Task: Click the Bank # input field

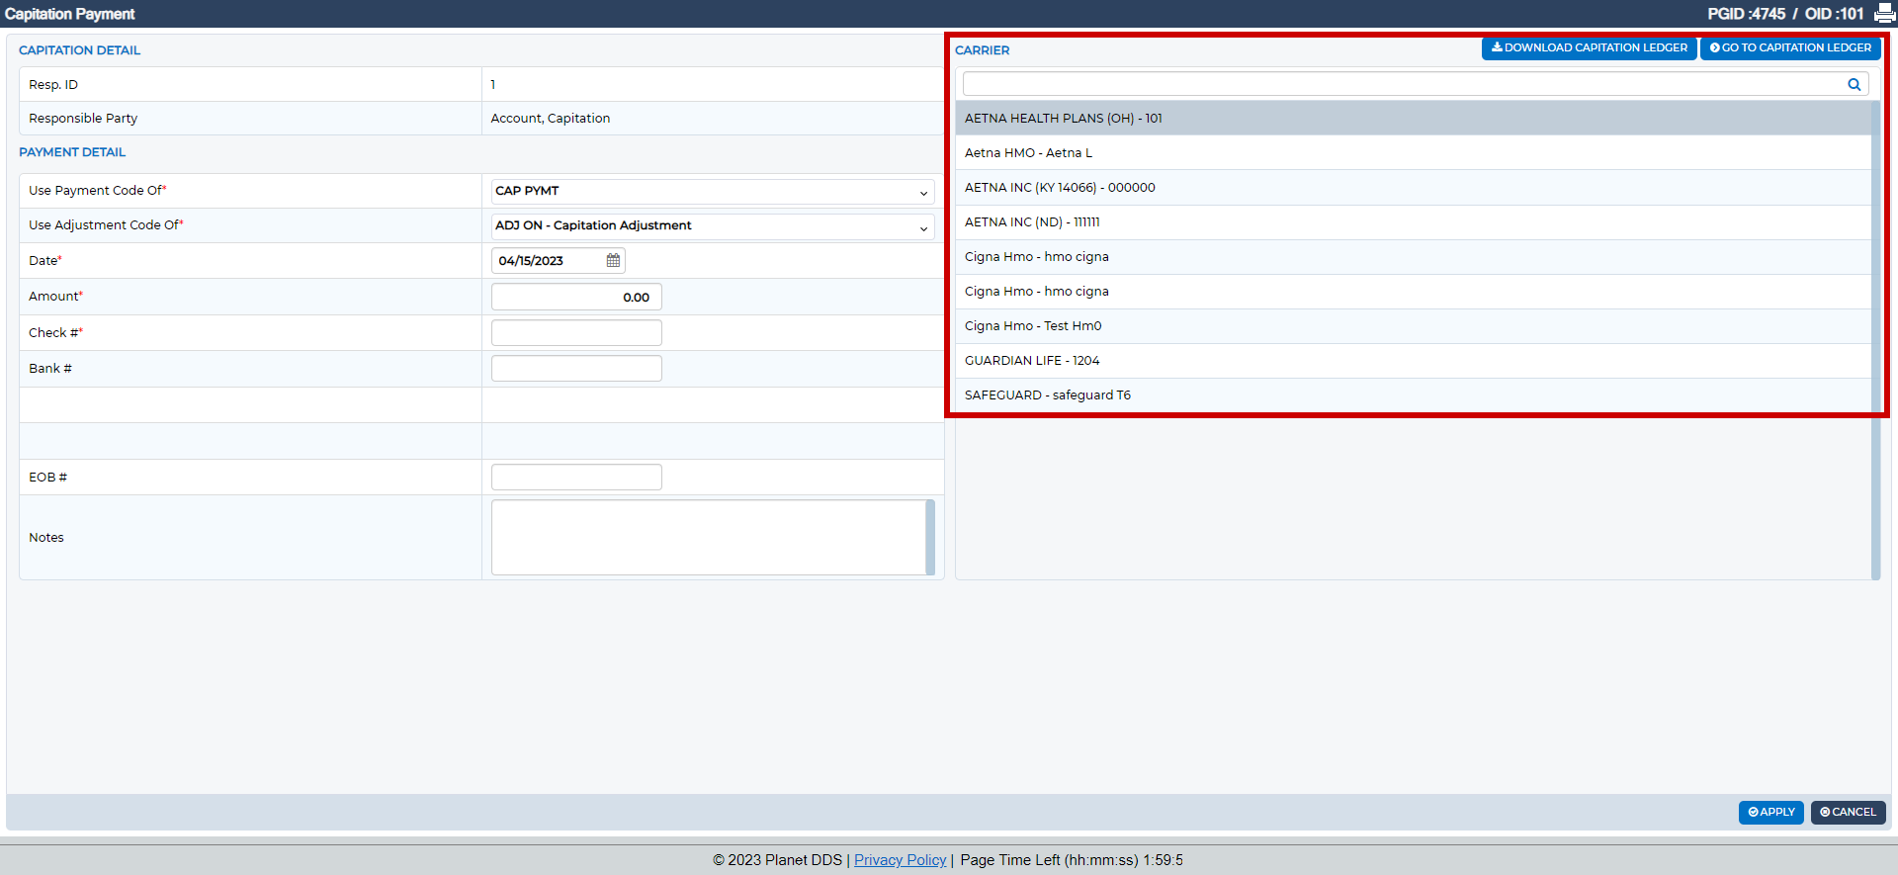Action: coord(576,368)
